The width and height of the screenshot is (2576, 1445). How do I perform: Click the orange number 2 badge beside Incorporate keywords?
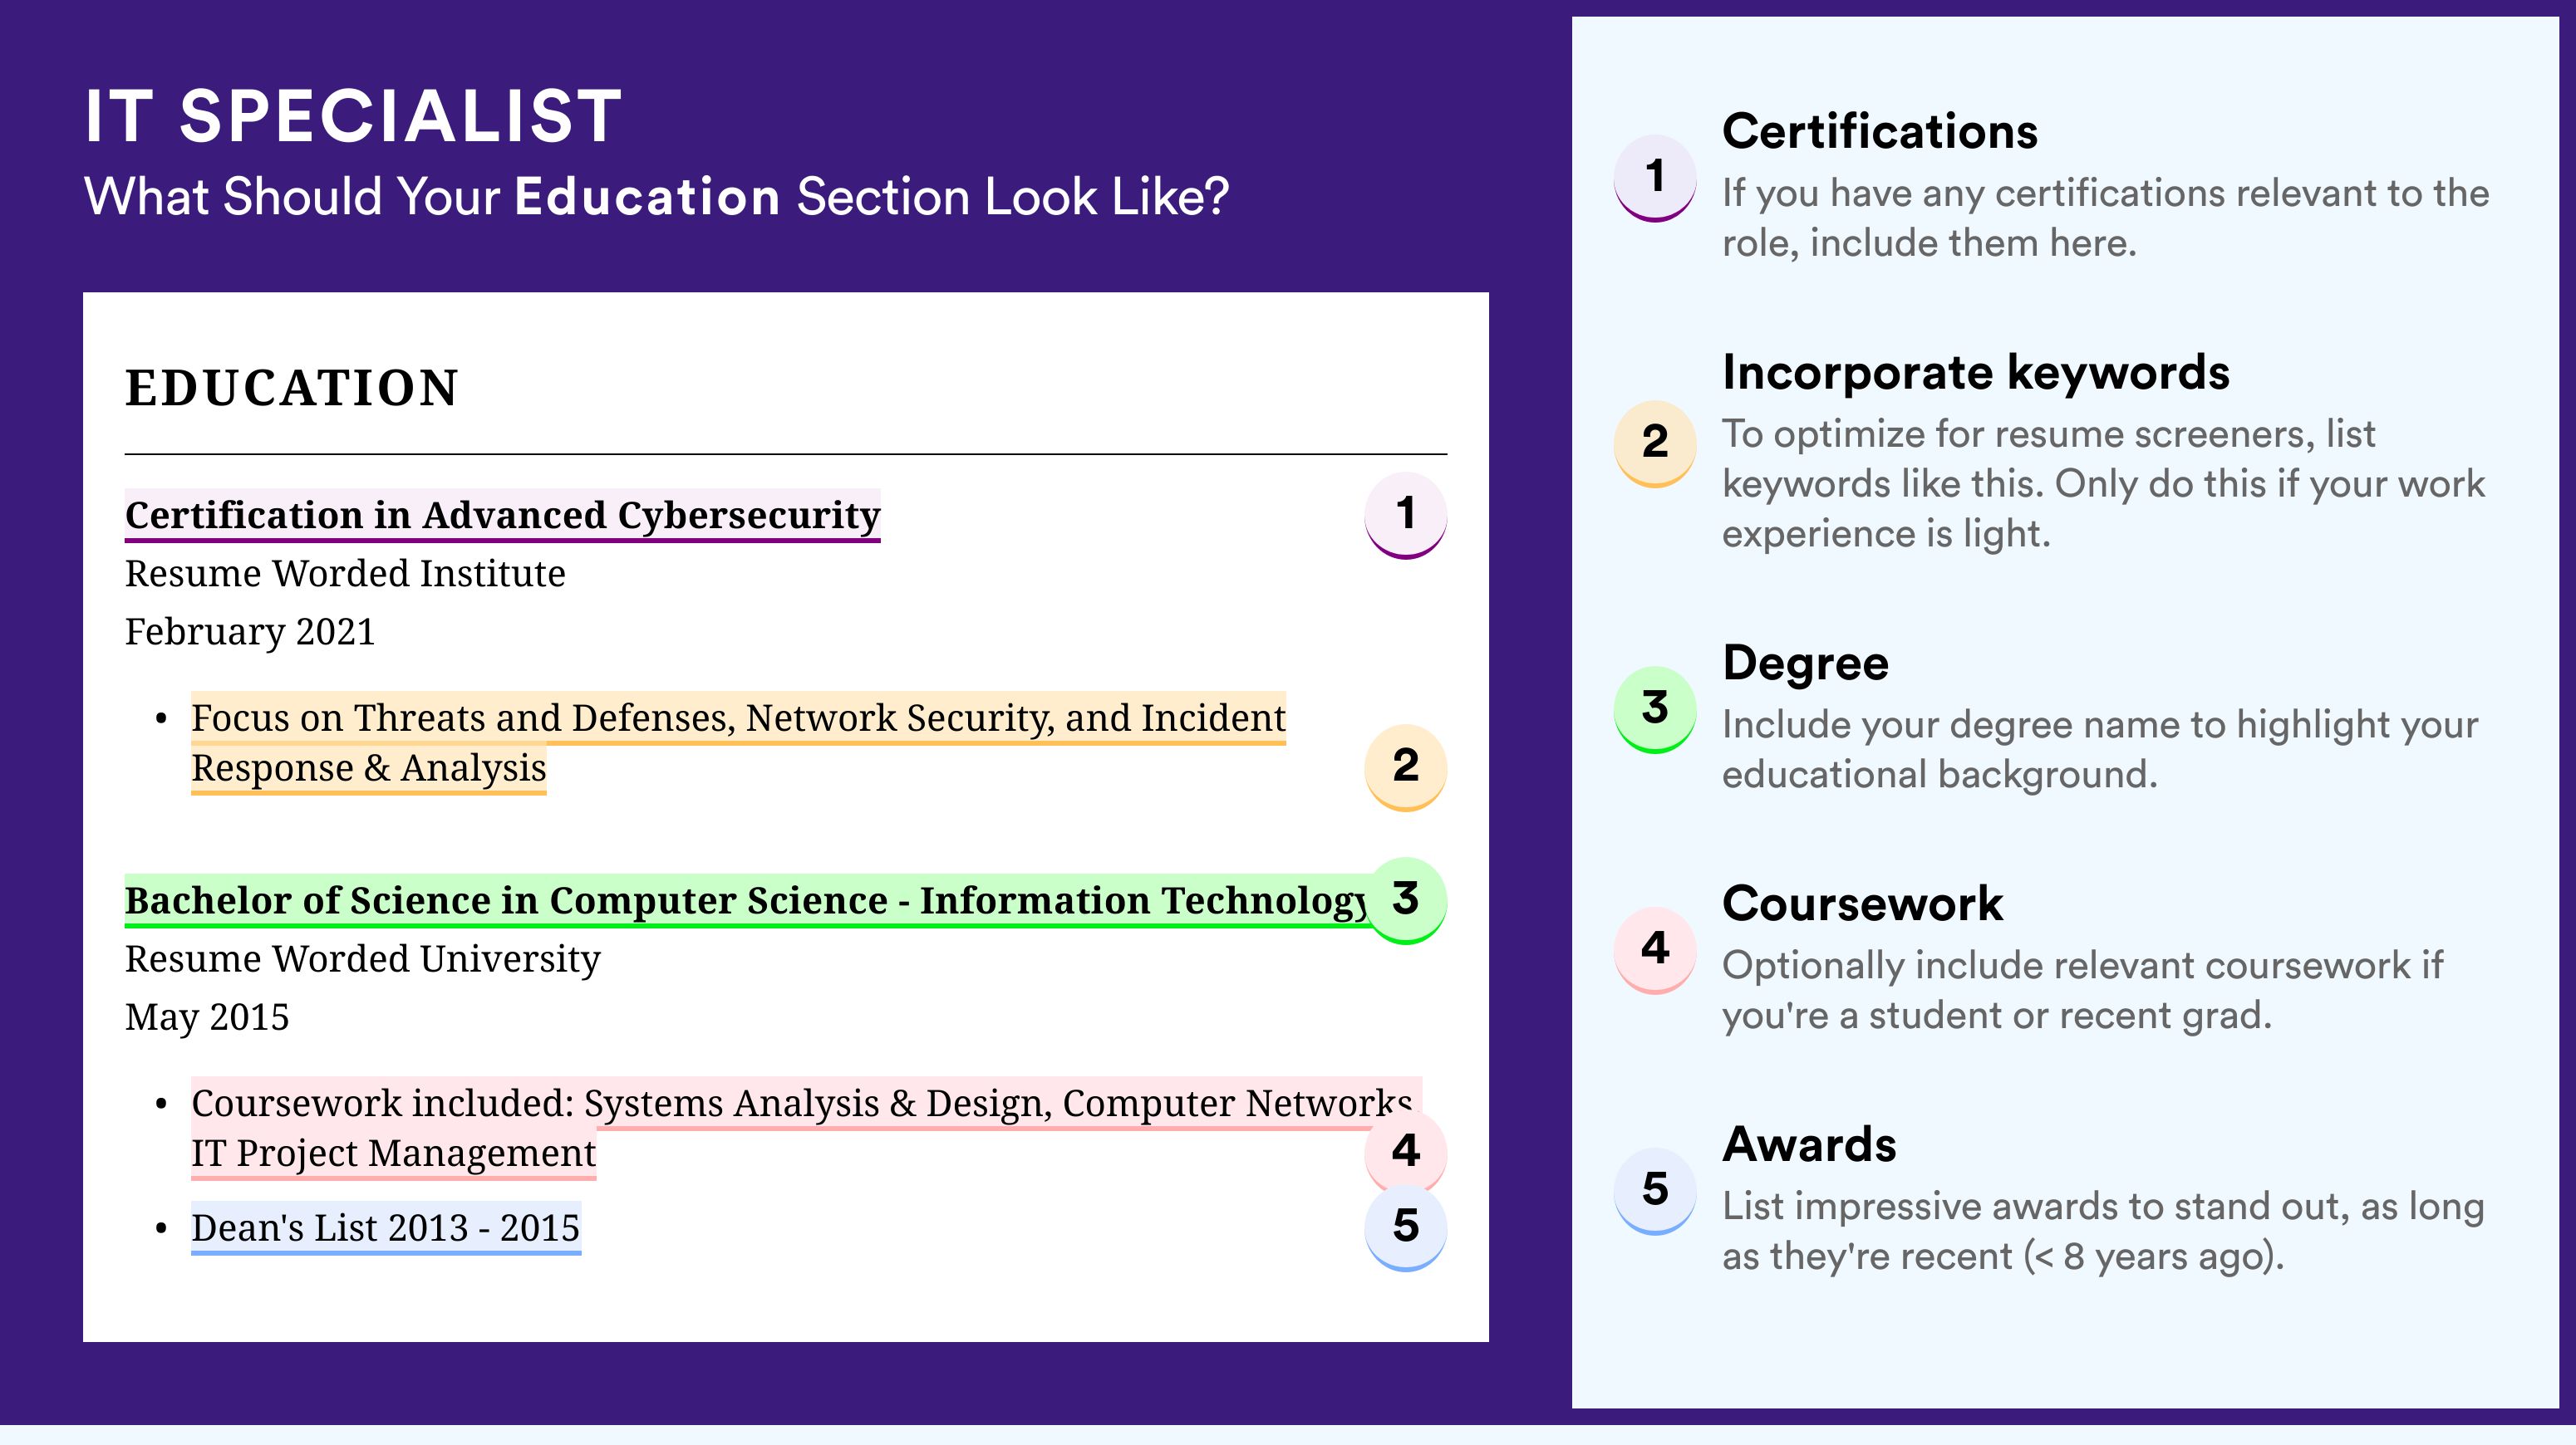[1655, 443]
